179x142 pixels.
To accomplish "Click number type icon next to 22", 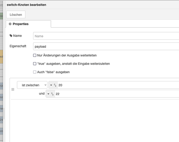I will 52,94.
